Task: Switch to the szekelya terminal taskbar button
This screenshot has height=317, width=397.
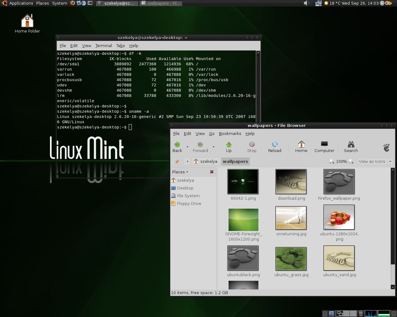Action: coord(117,3)
